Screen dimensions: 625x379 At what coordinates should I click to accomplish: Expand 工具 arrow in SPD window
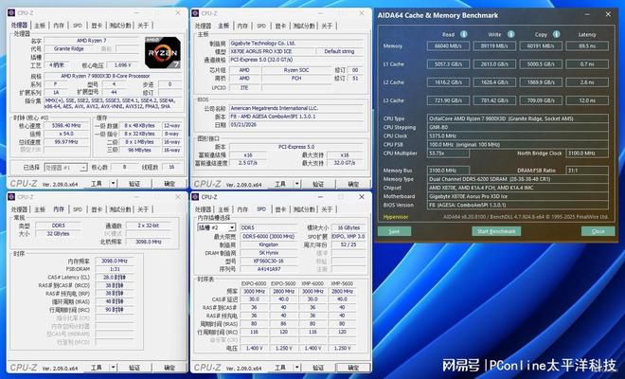pyautogui.click(x=297, y=368)
